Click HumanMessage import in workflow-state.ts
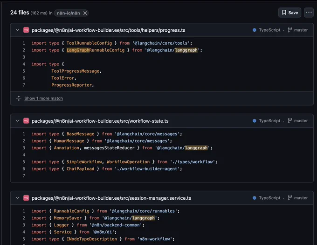The width and height of the screenshot is (317, 245). click(x=69, y=141)
